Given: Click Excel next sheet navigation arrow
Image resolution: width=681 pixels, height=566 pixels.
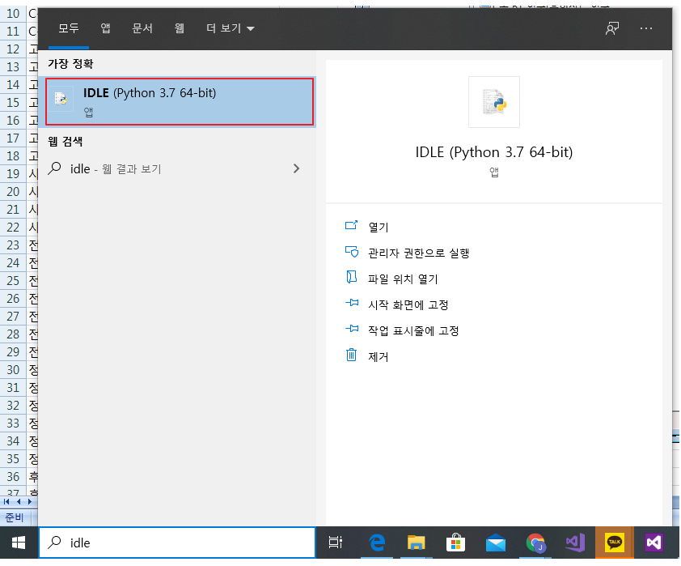Looking at the screenshot, I should pos(30,502).
